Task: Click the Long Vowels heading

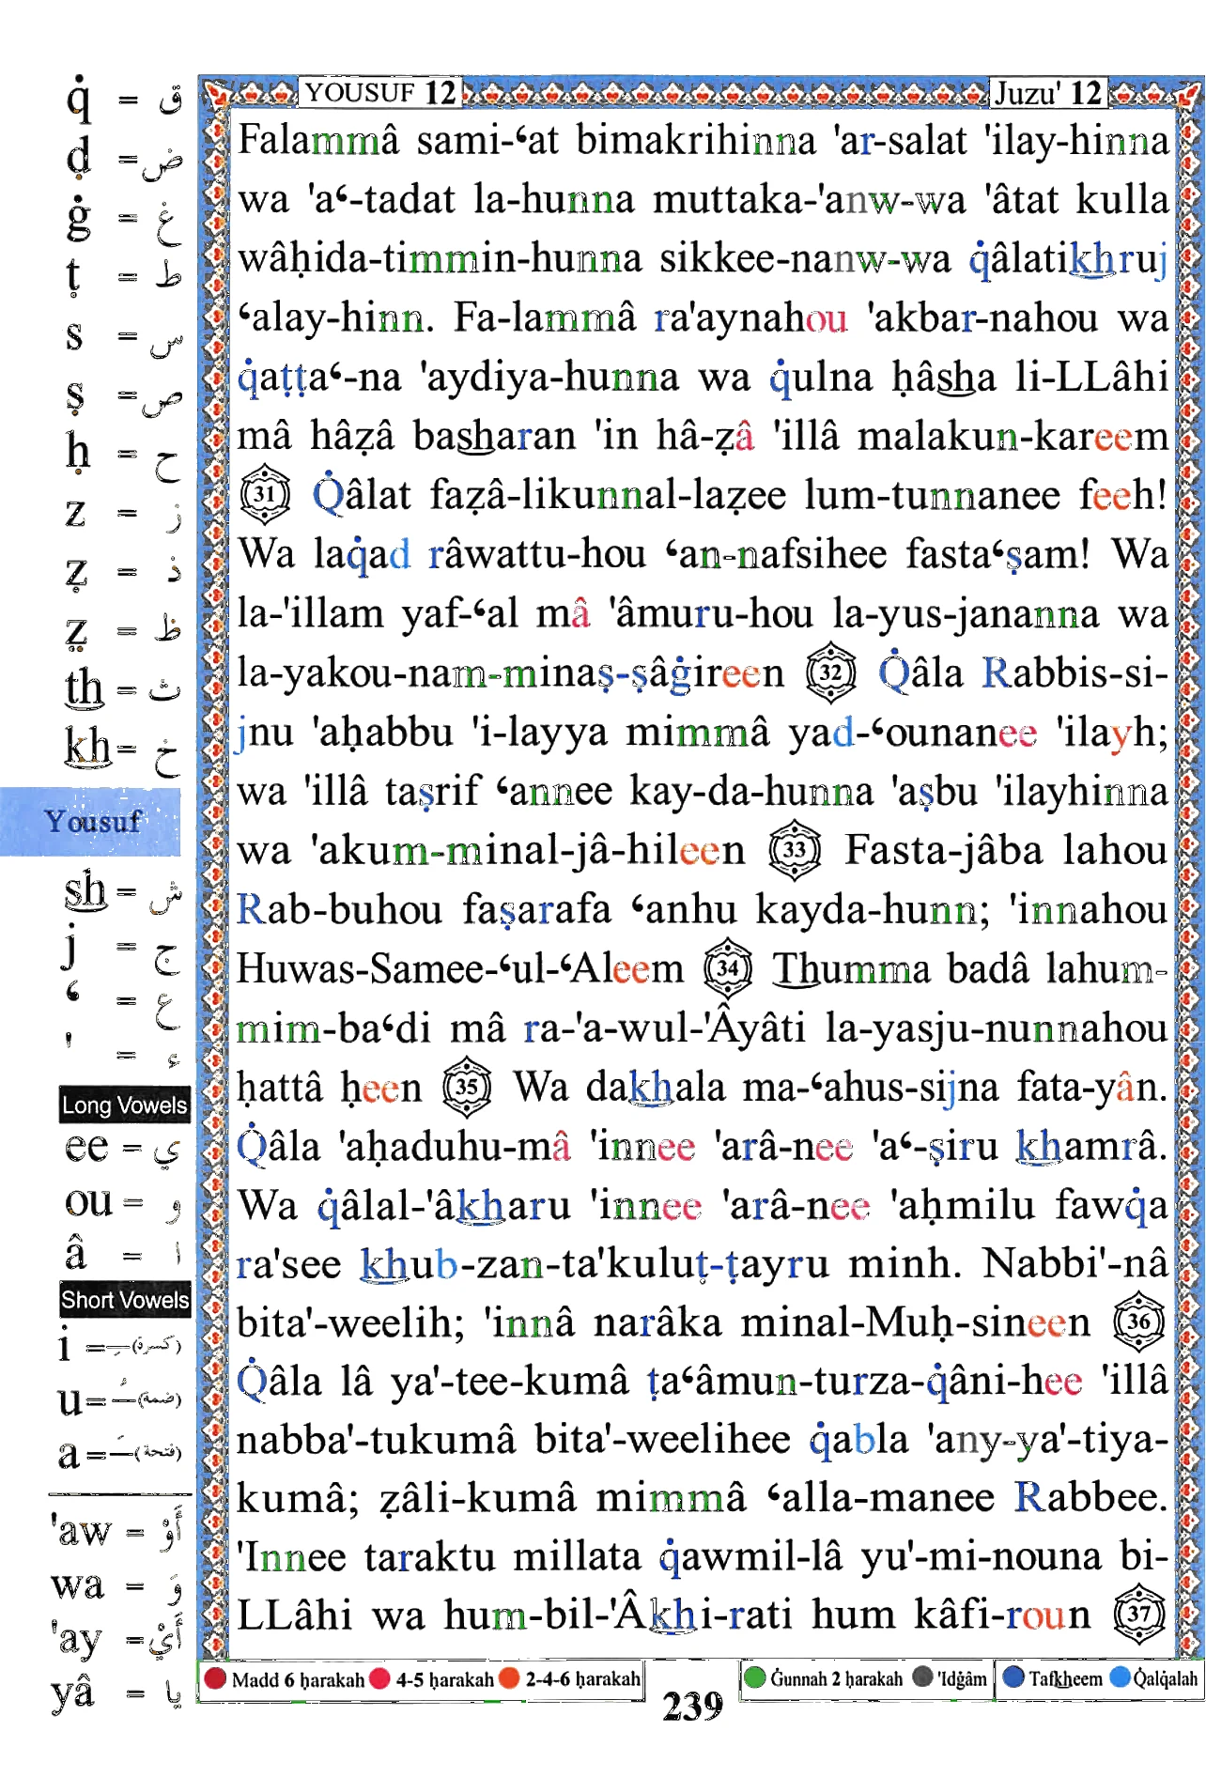Action: [125, 1105]
